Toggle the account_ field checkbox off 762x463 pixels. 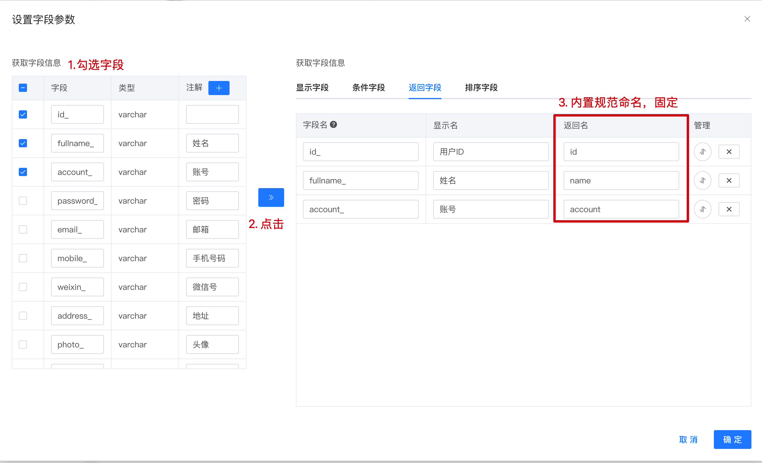click(23, 172)
